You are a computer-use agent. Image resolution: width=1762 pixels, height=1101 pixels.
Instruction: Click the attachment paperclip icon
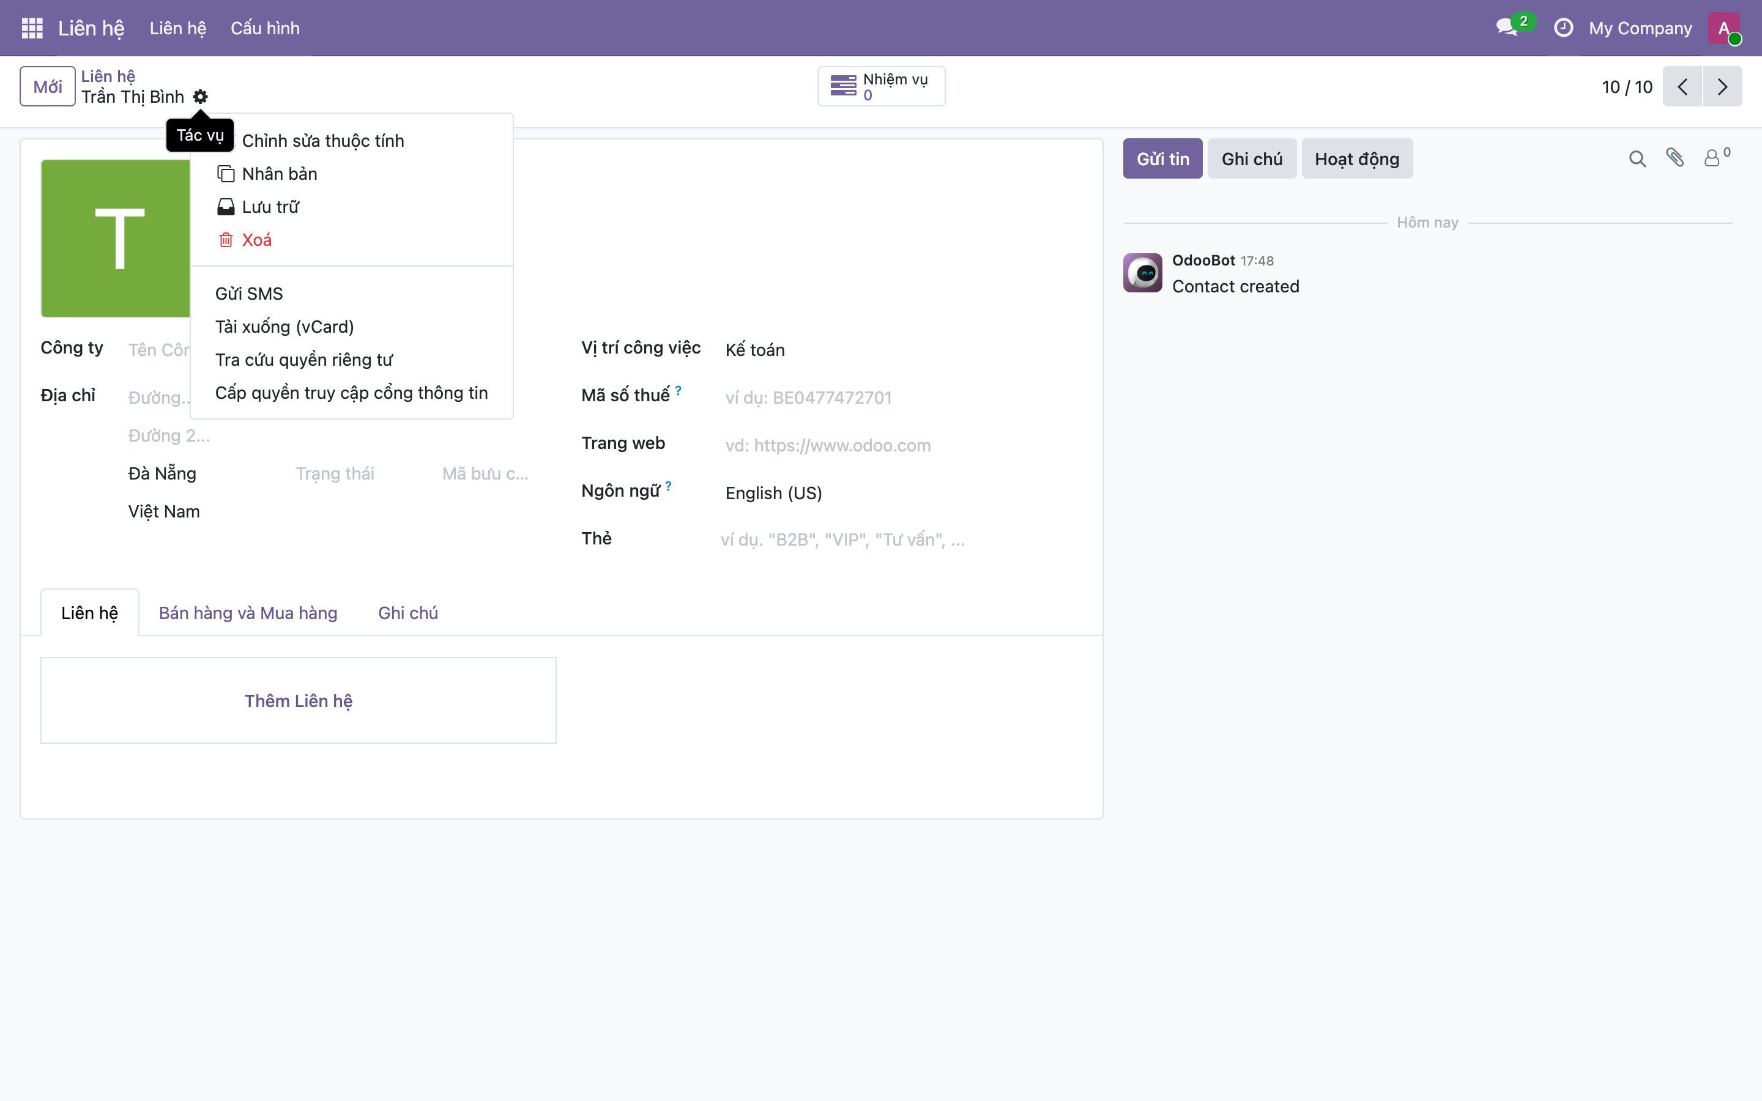[x=1675, y=158]
